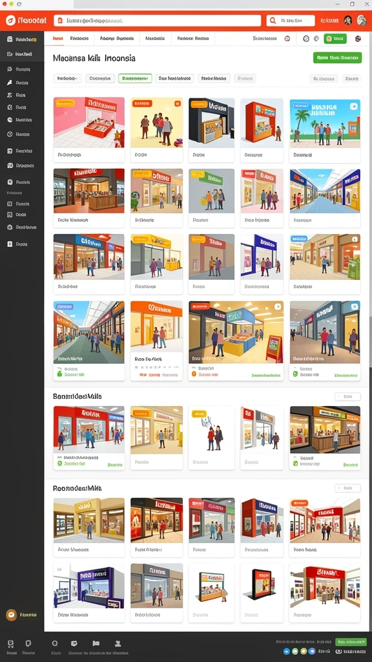Click inside the main search field in the header
The image size is (372, 662).
158,20
